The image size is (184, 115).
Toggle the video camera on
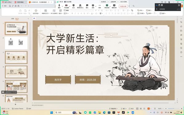pos(66,6)
